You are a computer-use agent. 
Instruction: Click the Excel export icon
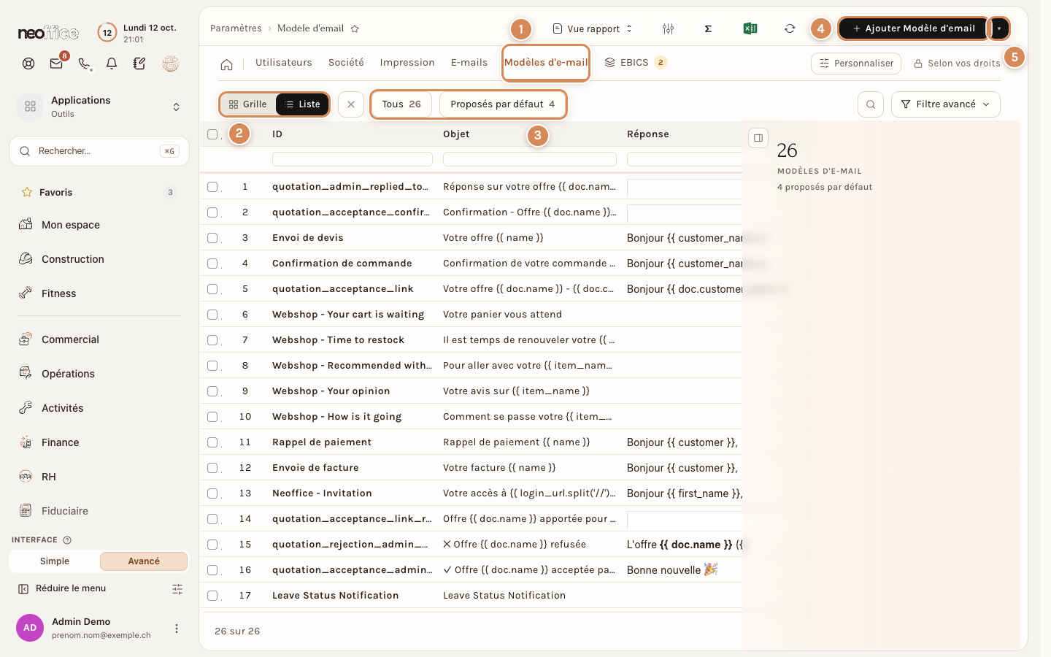(x=750, y=28)
